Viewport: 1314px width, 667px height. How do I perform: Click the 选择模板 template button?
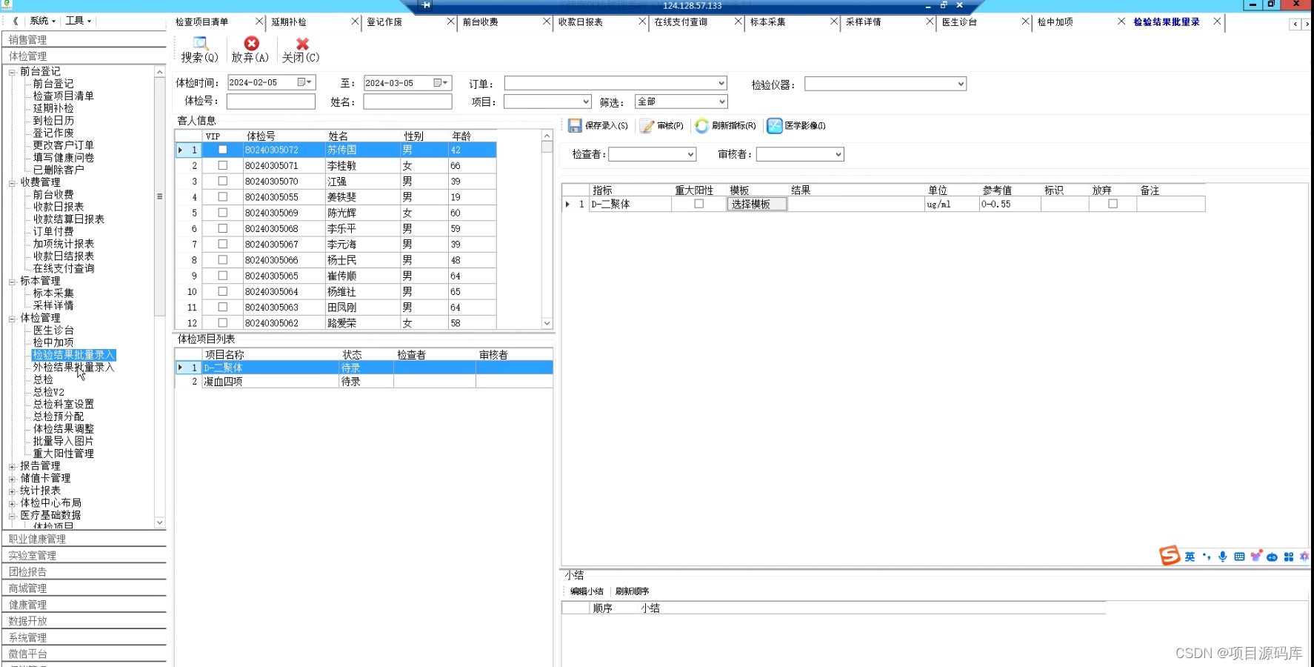(756, 204)
